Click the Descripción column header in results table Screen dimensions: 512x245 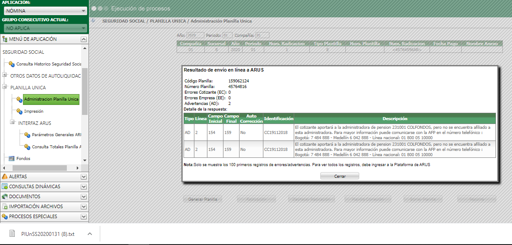(395, 119)
